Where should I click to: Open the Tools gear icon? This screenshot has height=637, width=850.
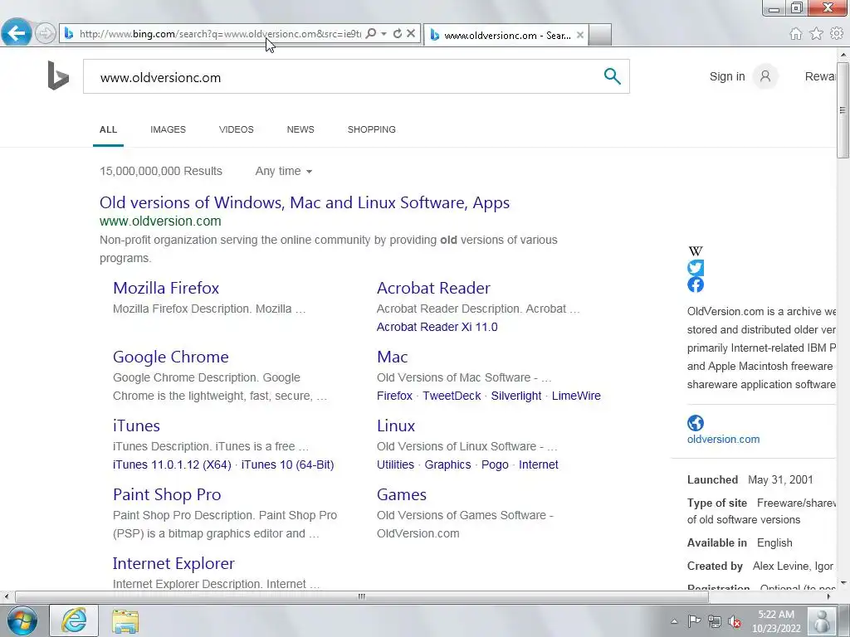pos(837,33)
